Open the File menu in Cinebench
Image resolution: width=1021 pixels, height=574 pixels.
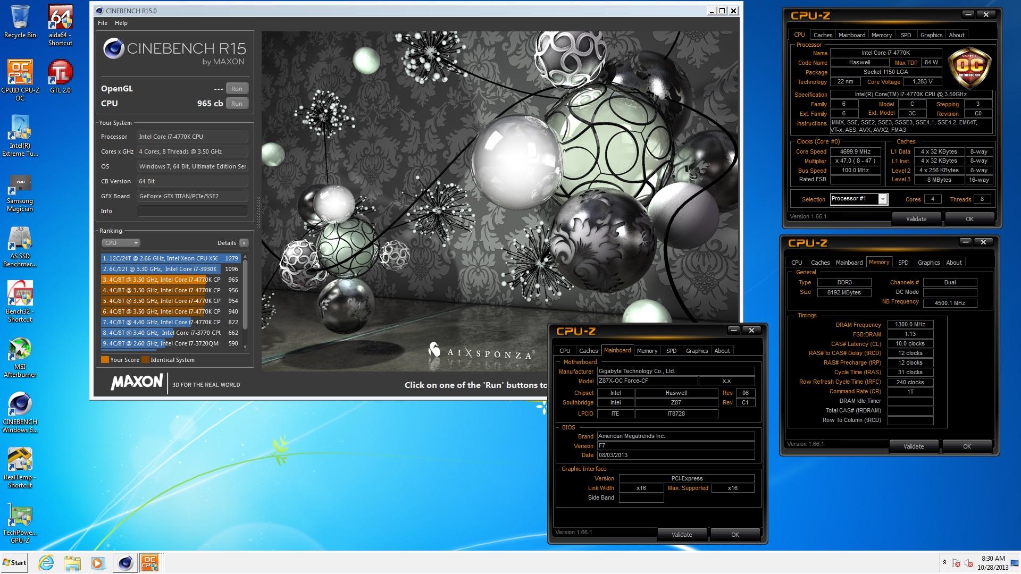tap(103, 23)
